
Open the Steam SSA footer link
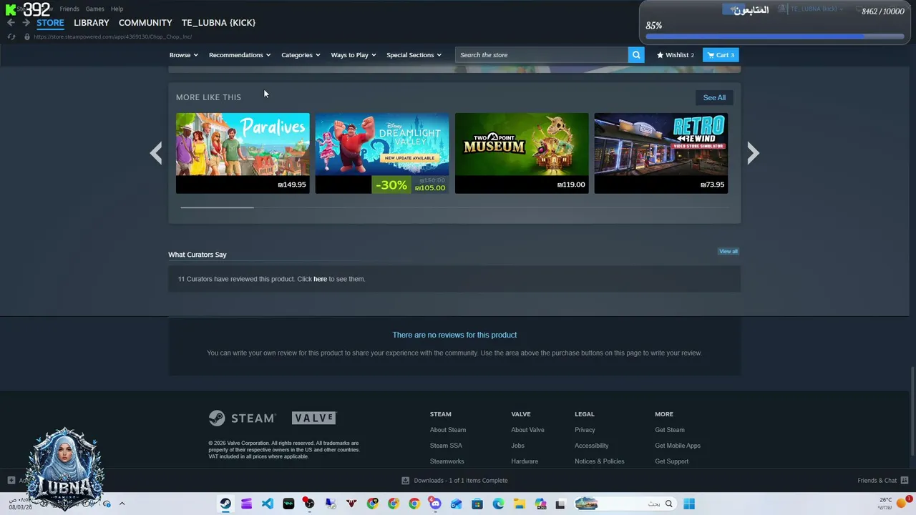(x=446, y=446)
